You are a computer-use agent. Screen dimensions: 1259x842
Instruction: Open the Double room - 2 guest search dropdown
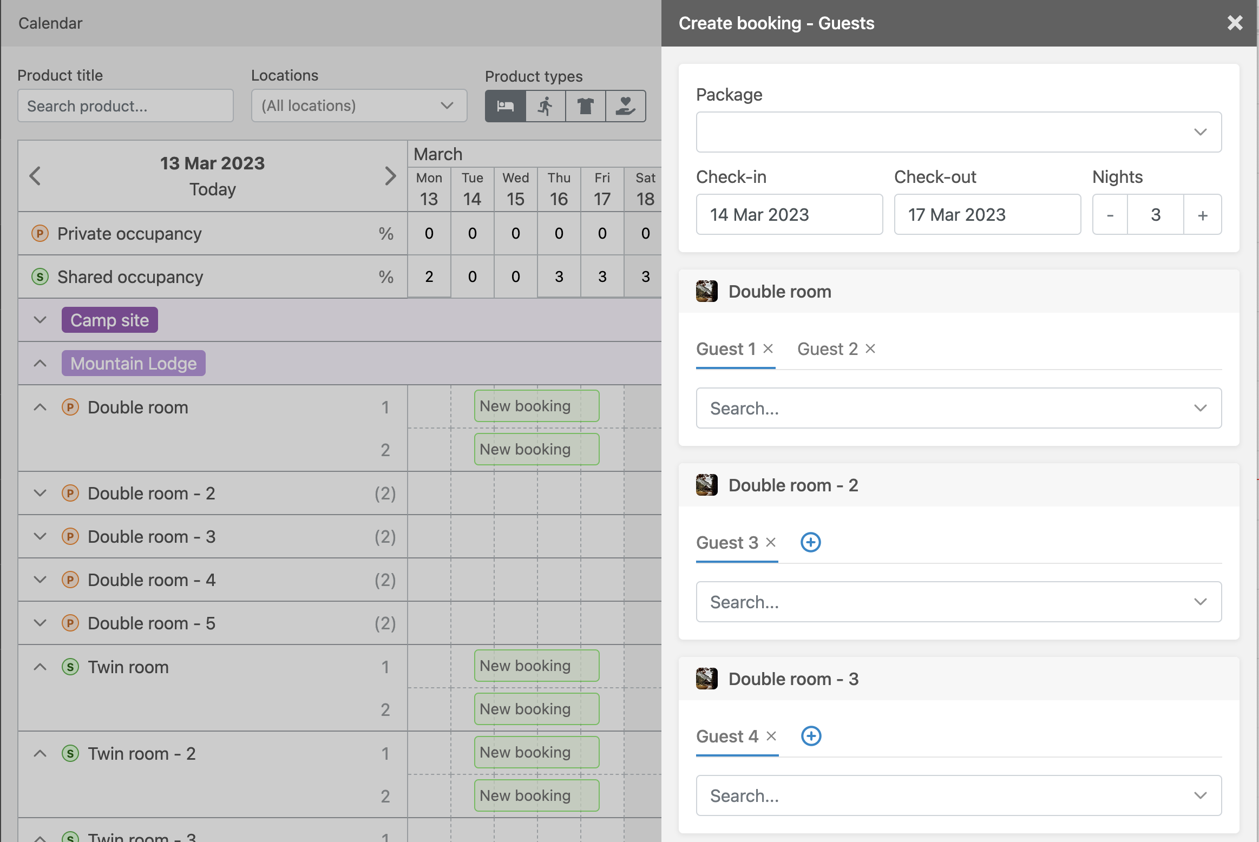959,602
